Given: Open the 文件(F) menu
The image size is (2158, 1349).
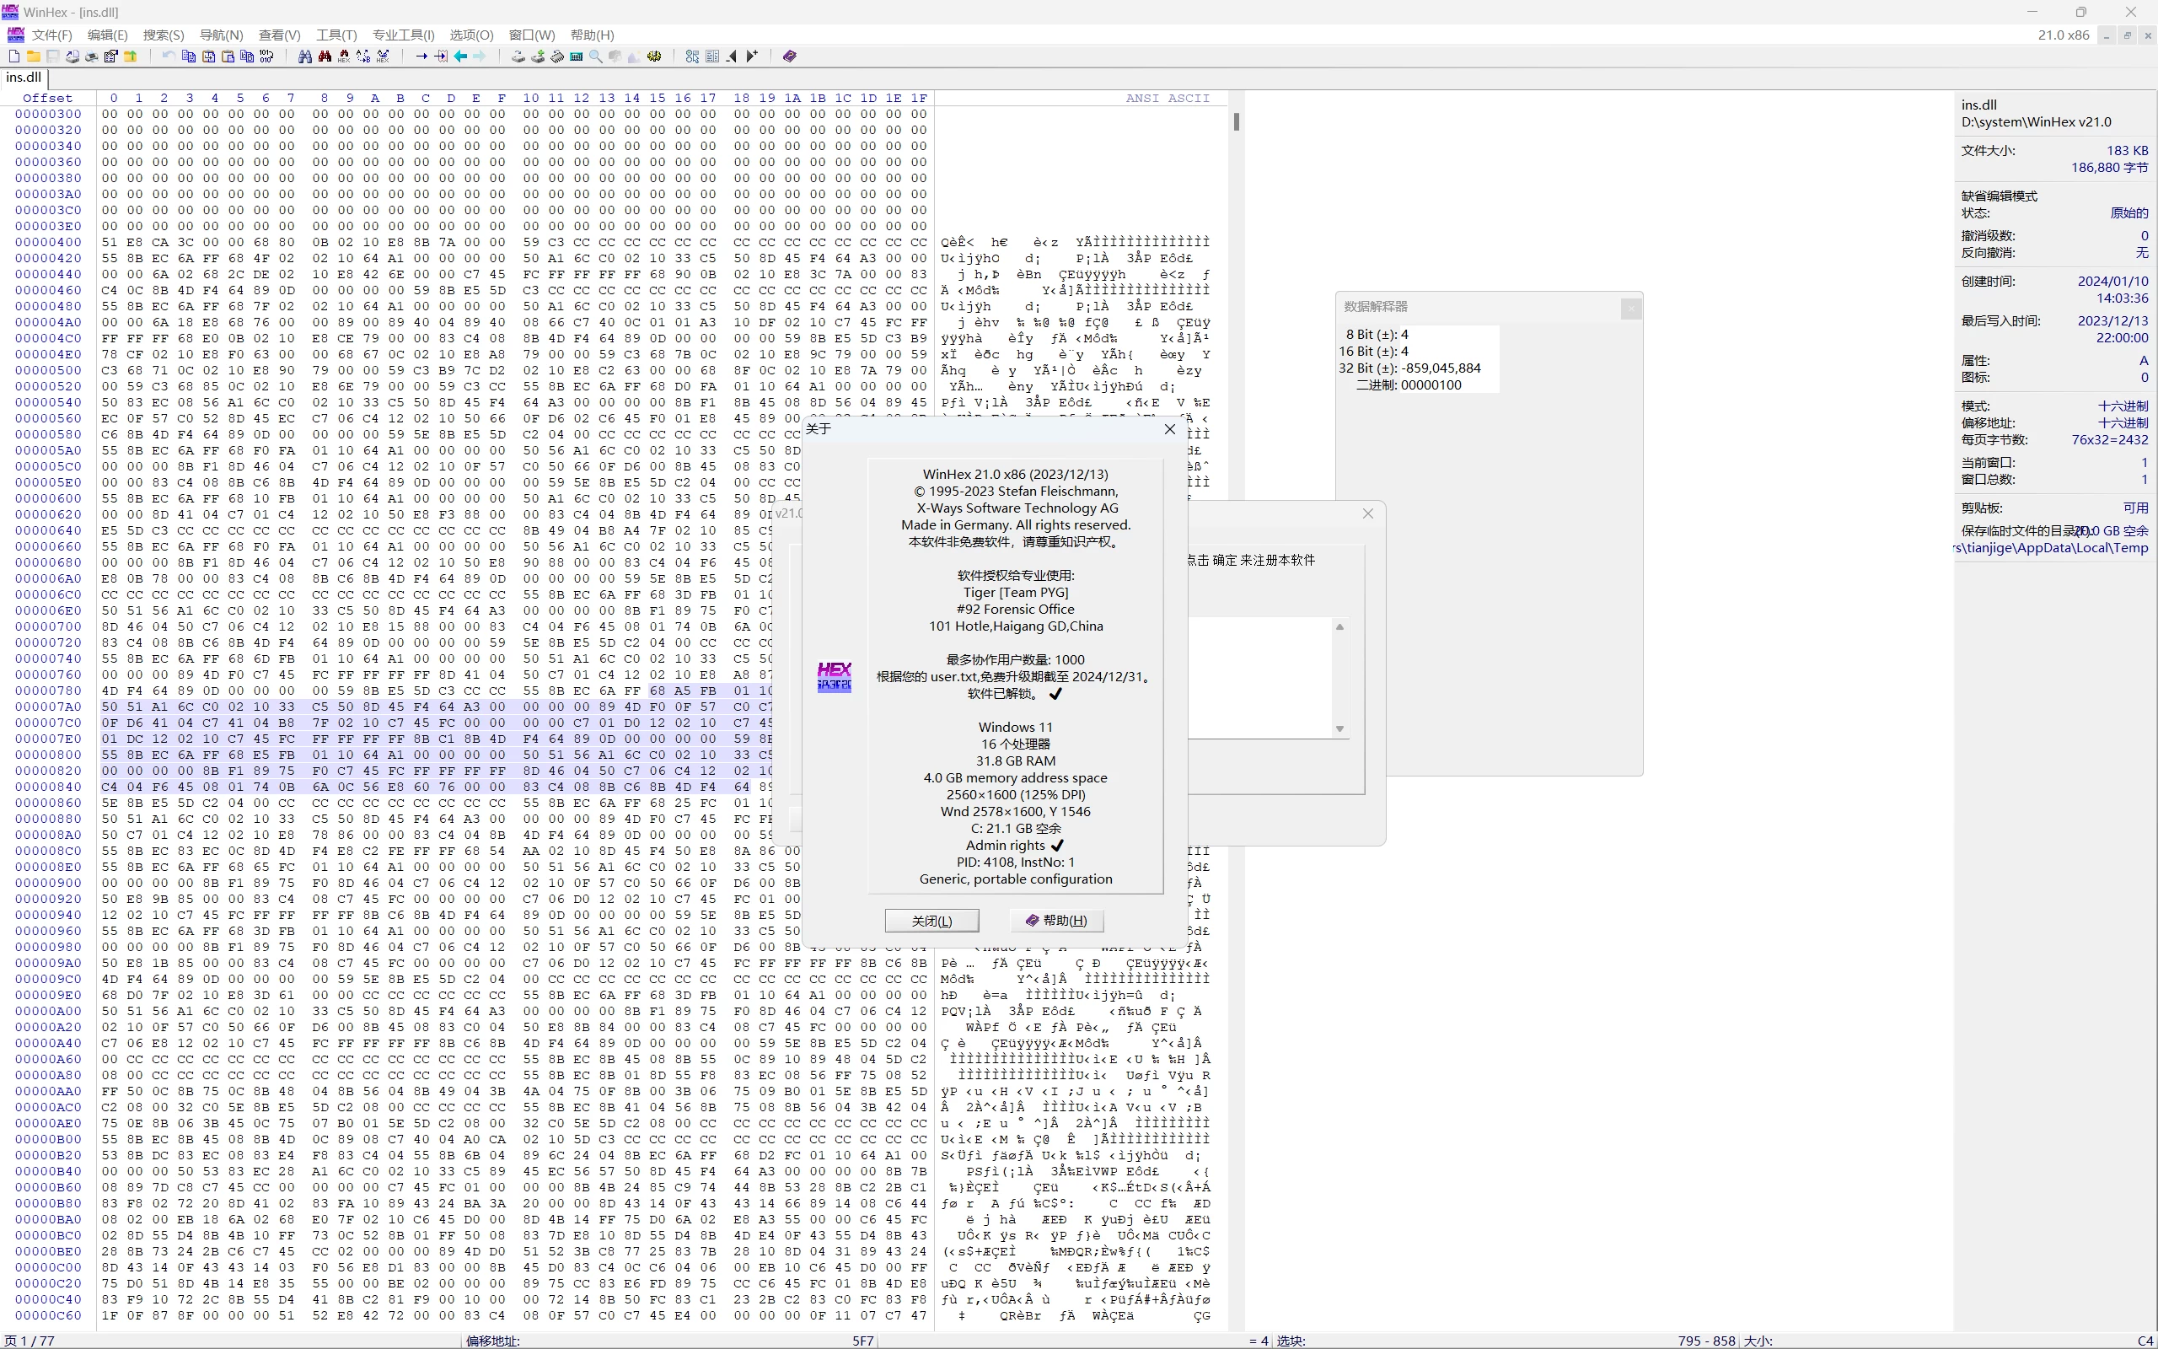Looking at the screenshot, I should 51,35.
